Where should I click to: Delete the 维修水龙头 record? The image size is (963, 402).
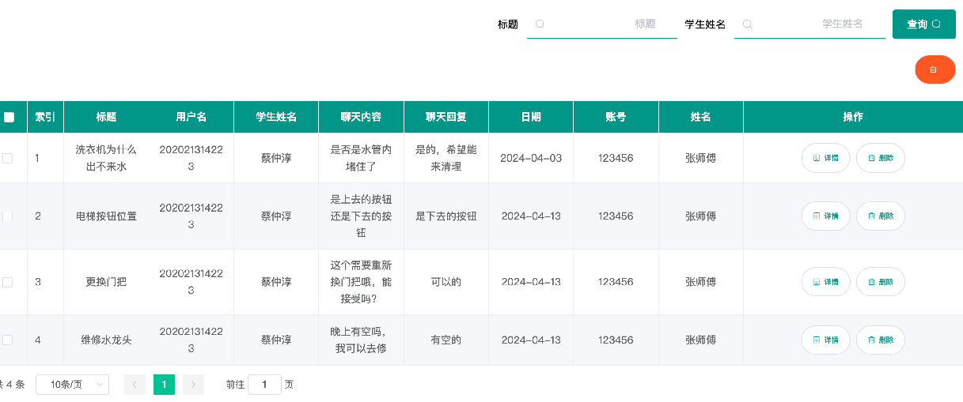(x=880, y=340)
